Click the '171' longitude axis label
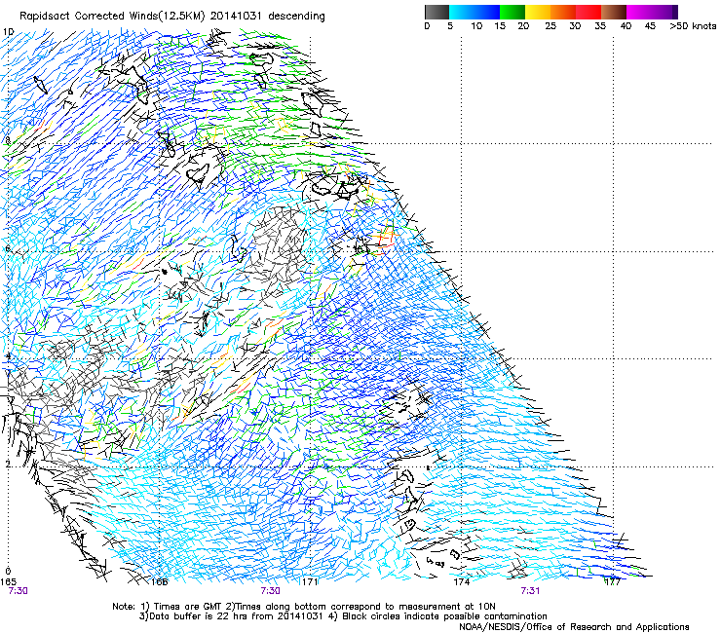Image resolution: width=721 pixels, height=633 pixels. (x=310, y=582)
